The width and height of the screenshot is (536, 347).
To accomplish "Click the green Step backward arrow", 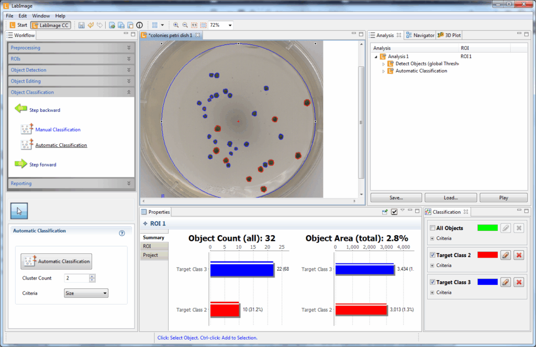I will click(x=21, y=109).
